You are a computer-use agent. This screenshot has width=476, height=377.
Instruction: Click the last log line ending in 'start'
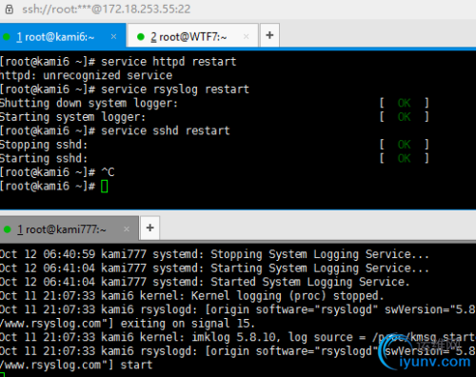(x=76, y=365)
